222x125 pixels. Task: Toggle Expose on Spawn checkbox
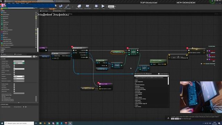pos(14,71)
